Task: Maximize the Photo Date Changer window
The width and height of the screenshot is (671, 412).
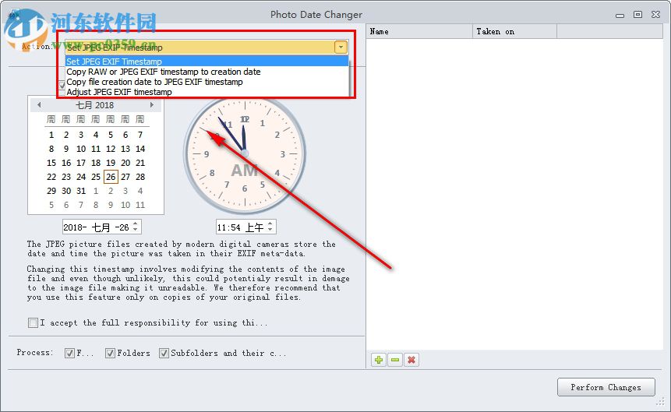Action: click(637, 15)
